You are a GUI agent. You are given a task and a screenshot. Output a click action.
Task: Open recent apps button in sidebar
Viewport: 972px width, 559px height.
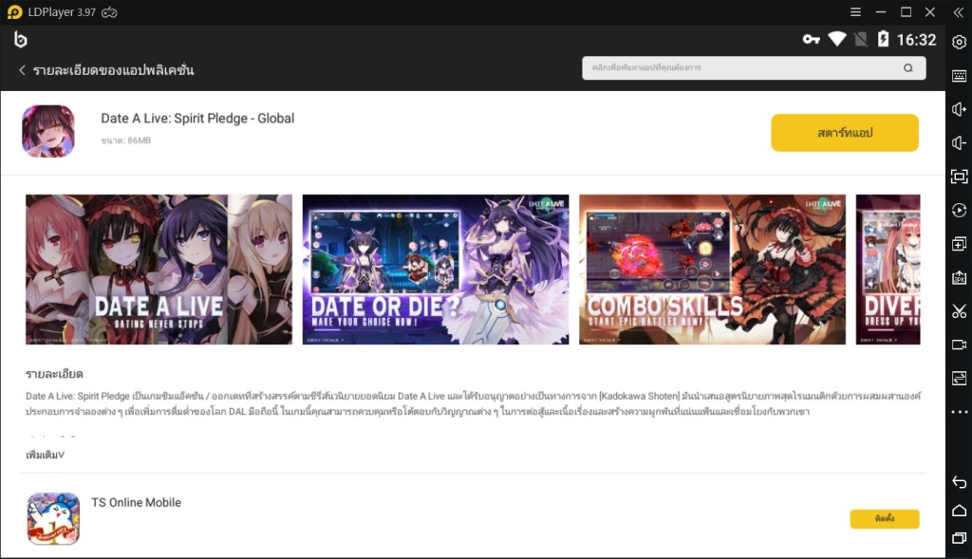[x=959, y=538]
